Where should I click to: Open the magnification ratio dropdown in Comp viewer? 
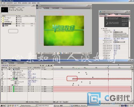[42, 53]
